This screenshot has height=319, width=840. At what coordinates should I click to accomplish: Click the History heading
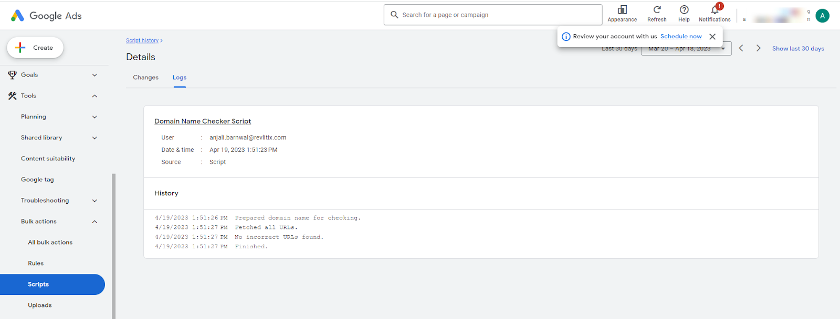tap(166, 193)
